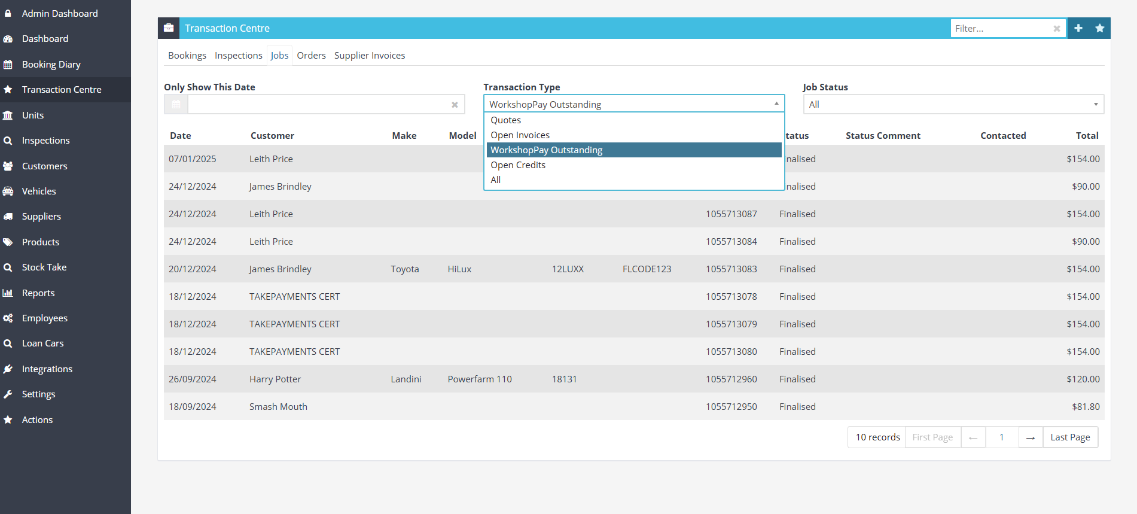Sort by the Date column header

(181, 136)
